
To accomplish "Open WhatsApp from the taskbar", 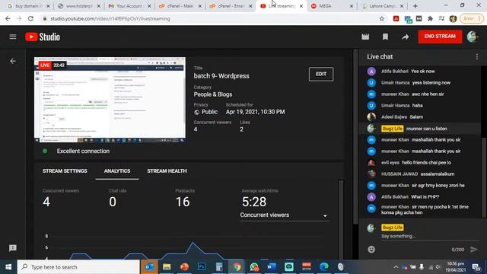I will click(x=254, y=266).
